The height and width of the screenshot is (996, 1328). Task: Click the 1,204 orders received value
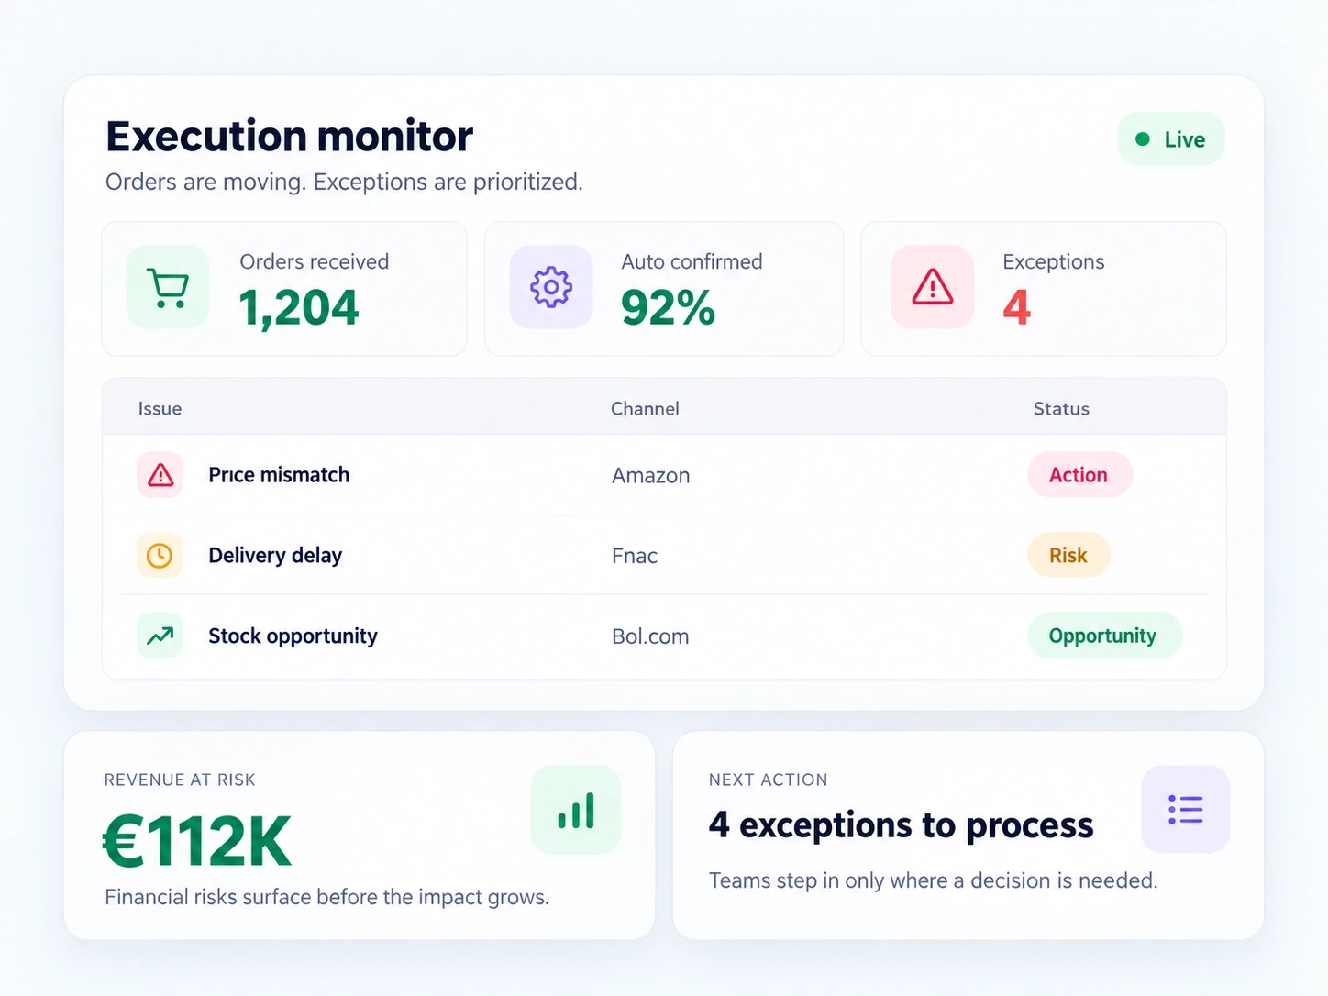[298, 308]
